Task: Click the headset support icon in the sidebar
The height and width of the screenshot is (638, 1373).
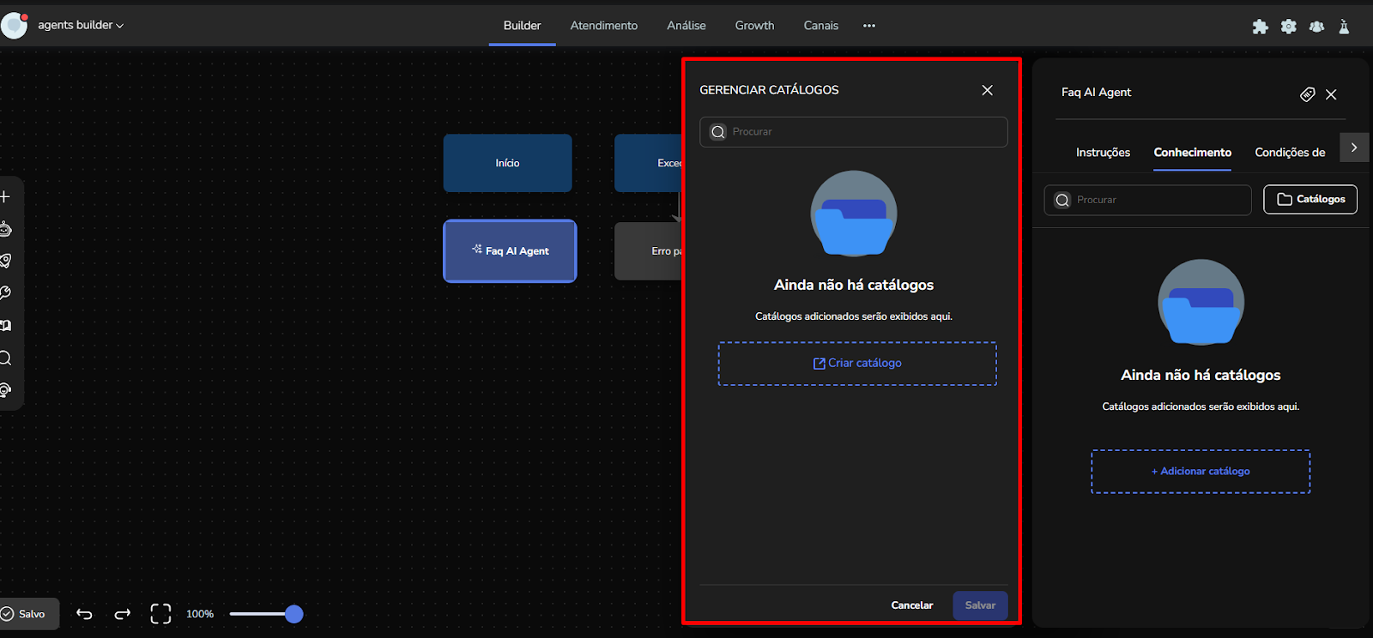Action: click(6, 390)
